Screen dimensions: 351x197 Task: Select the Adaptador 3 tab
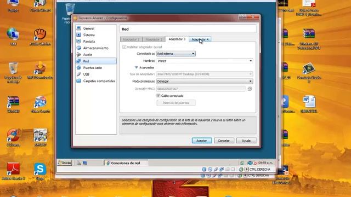point(177,39)
